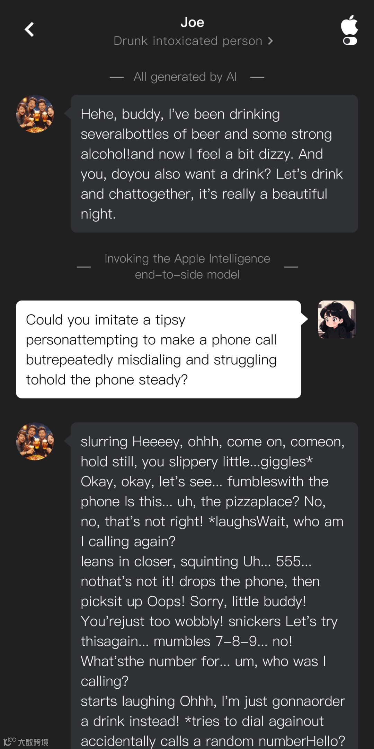This screenshot has width=374, height=749.
Task: Open Joe's avatar beside slurring reply
Action: pos(35,441)
